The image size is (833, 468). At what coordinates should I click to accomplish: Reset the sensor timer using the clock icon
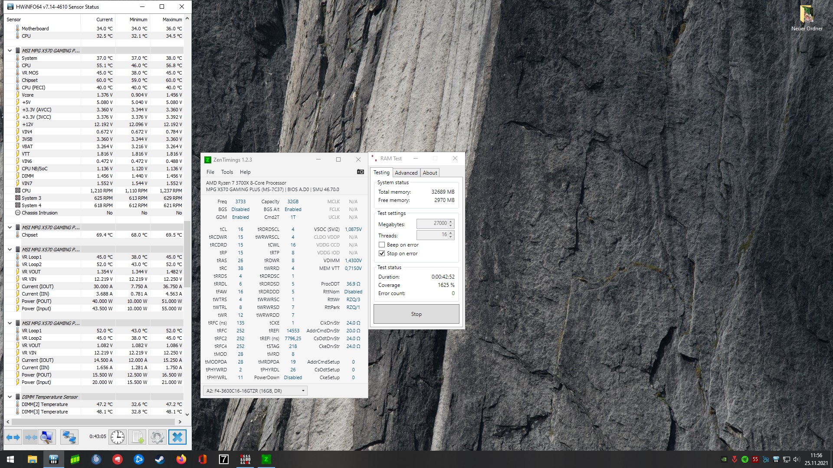pos(117,437)
